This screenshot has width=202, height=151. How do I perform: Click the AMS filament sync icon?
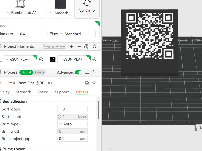pyautogui.click(x=87, y=46)
